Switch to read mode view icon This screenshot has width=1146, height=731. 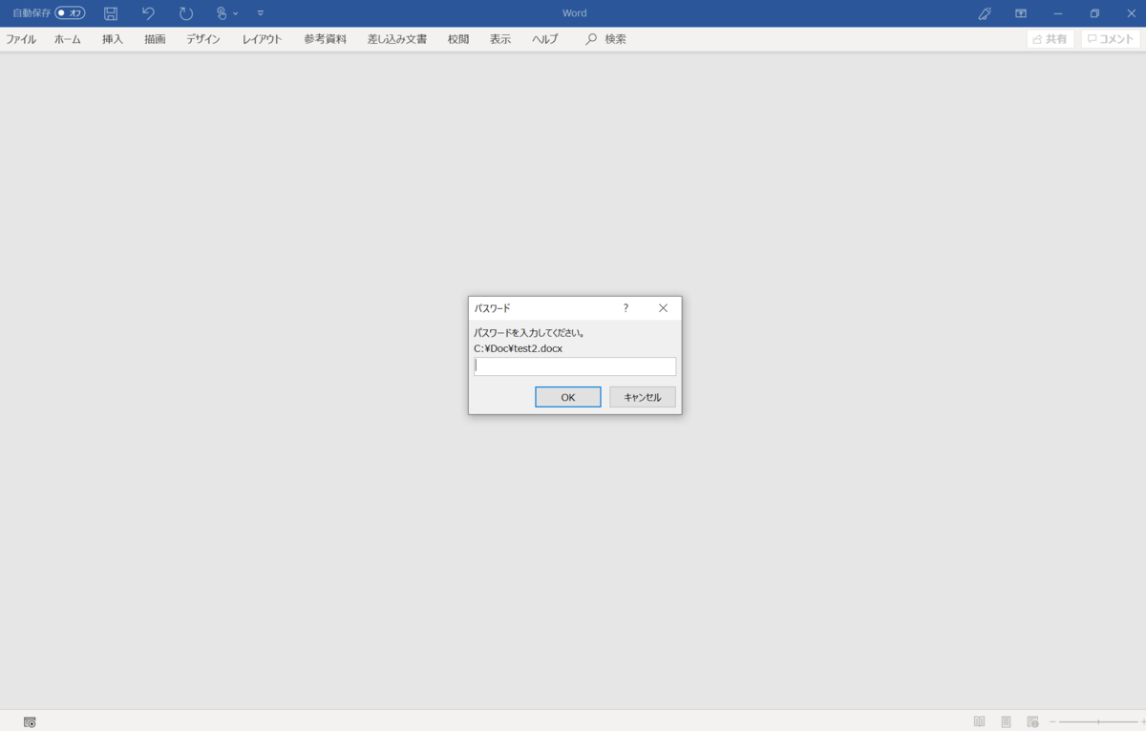pyautogui.click(x=979, y=721)
